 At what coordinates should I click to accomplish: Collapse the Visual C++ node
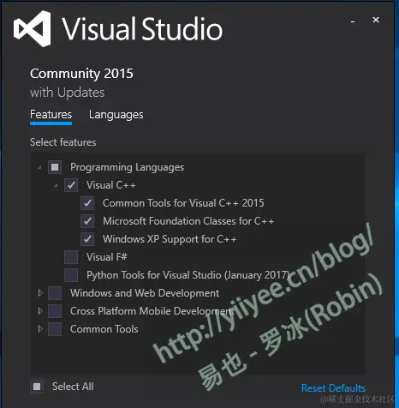click(56, 186)
